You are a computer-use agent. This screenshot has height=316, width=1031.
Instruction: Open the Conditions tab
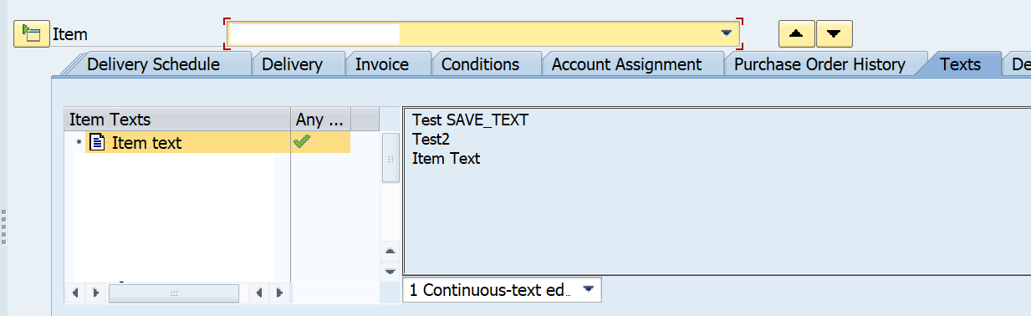[480, 64]
